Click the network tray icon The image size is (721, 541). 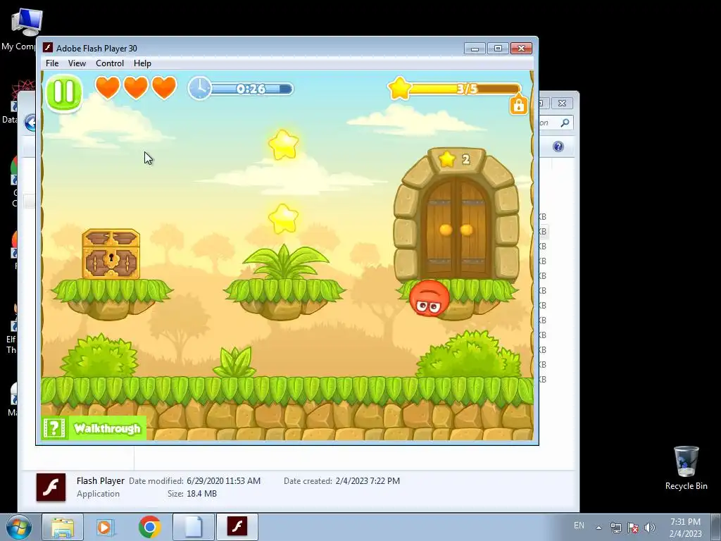[615, 528]
